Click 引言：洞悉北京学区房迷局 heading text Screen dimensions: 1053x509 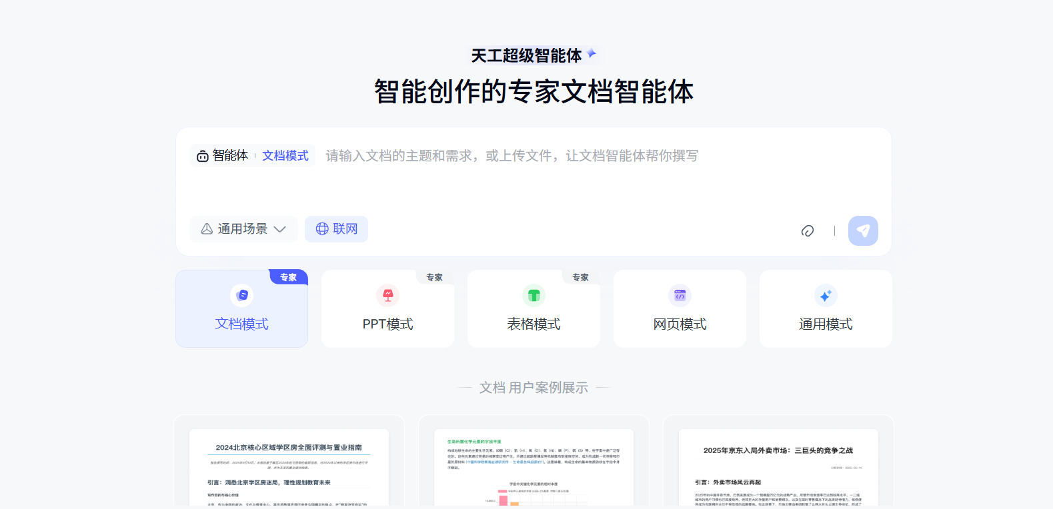tap(269, 482)
